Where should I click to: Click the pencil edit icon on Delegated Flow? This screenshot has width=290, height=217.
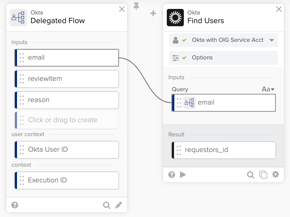click(119, 205)
